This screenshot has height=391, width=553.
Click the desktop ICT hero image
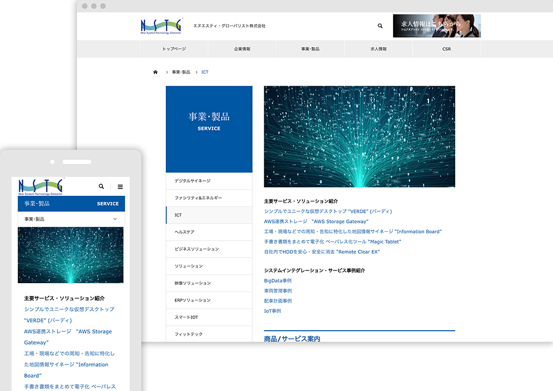pyautogui.click(x=359, y=136)
